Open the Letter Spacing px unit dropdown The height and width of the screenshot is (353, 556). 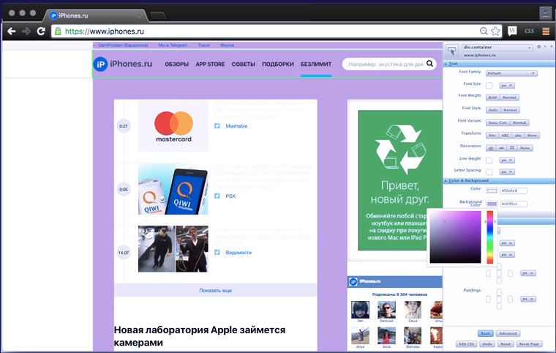pyautogui.click(x=507, y=172)
